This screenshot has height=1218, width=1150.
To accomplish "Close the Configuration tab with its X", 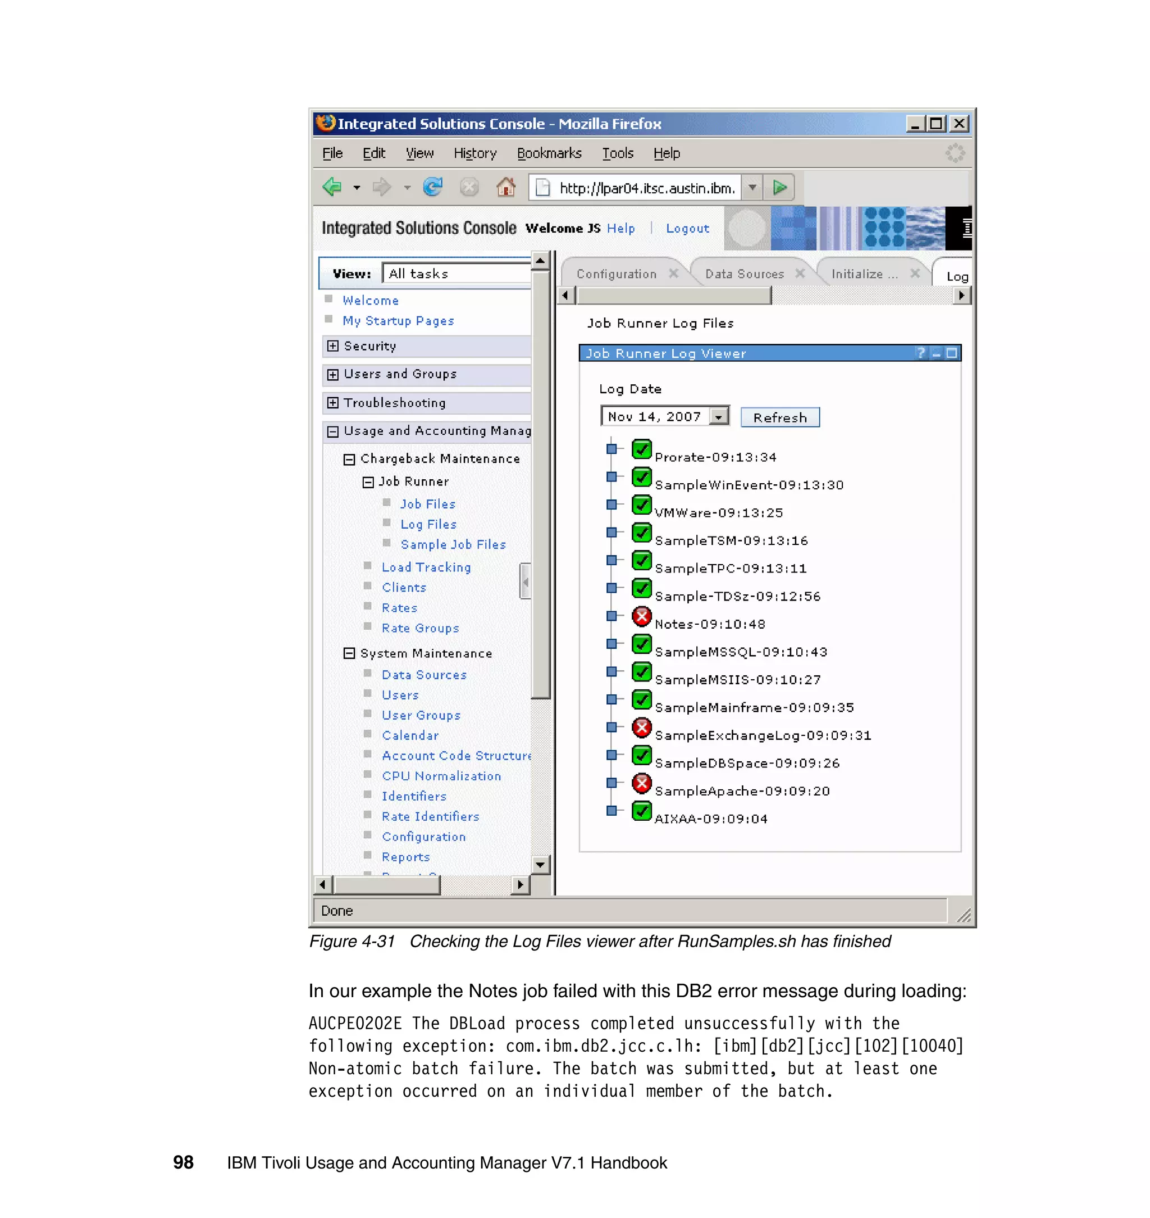I will tap(673, 274).
